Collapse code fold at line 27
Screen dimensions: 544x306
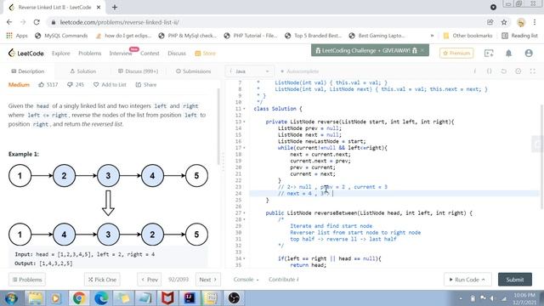point(244,213)
